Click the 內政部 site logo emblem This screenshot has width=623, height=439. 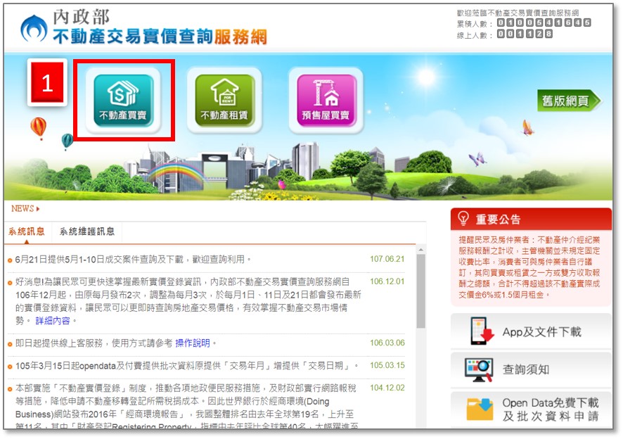pyautogui.click(x=34, y=28)
